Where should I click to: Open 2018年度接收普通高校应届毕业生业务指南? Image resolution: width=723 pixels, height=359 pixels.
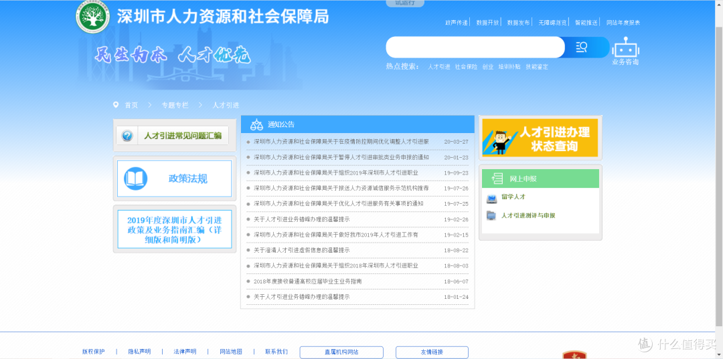307,281
